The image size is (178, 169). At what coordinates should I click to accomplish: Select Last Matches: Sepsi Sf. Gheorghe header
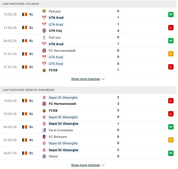[x=88, y=90]
